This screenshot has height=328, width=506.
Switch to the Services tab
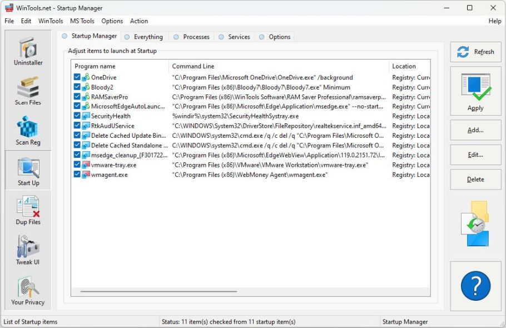[x=239, y=37]
